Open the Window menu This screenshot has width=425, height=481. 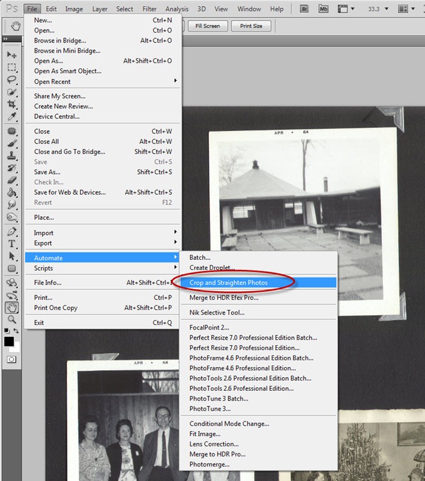click(249, 9)
